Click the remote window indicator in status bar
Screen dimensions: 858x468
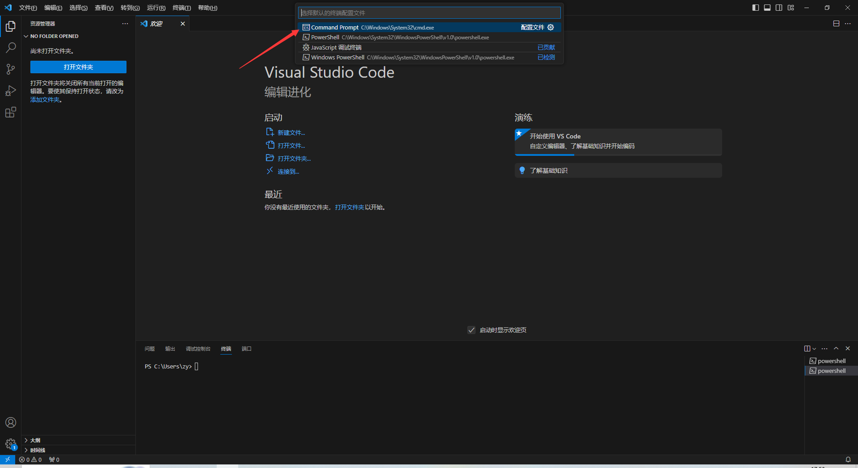[x=8, y=460]
